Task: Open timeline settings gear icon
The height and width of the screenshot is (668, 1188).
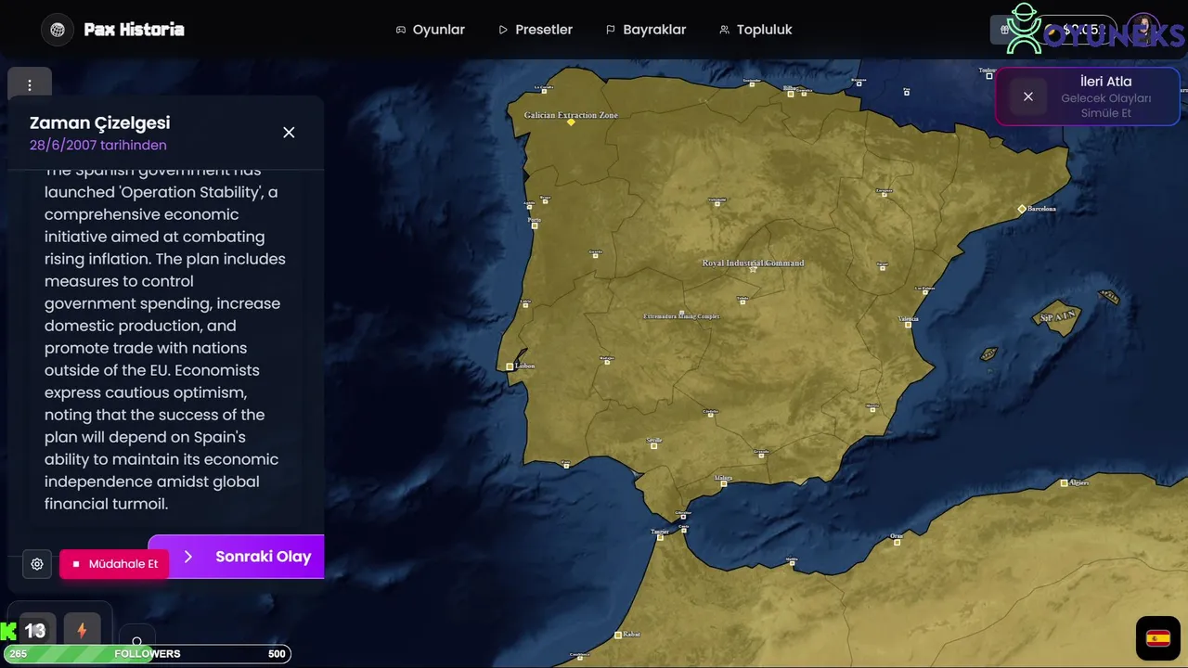Action: coord(37,563)
